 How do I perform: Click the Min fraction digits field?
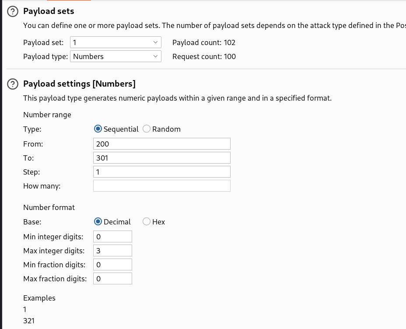click(x=112, y=264)
